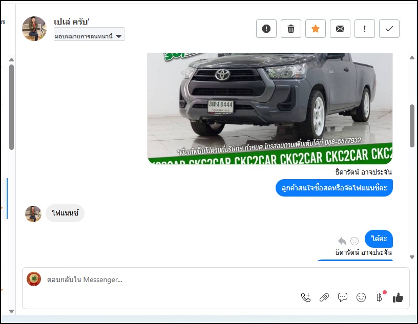Image resolution: width=418 pixels, height=324 pixels.
Task: Delete the conversation with trash icon
Action: tap(291, 29)
